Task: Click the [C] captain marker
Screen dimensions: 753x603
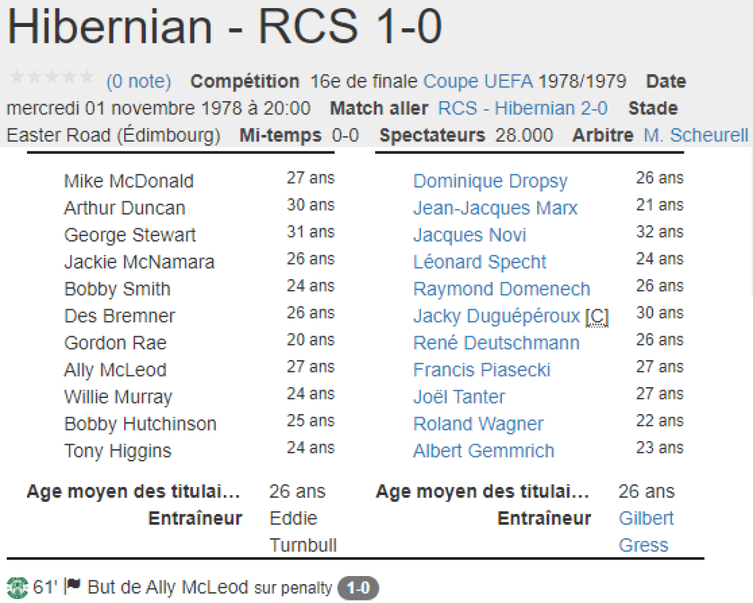Action: [597, 317]
